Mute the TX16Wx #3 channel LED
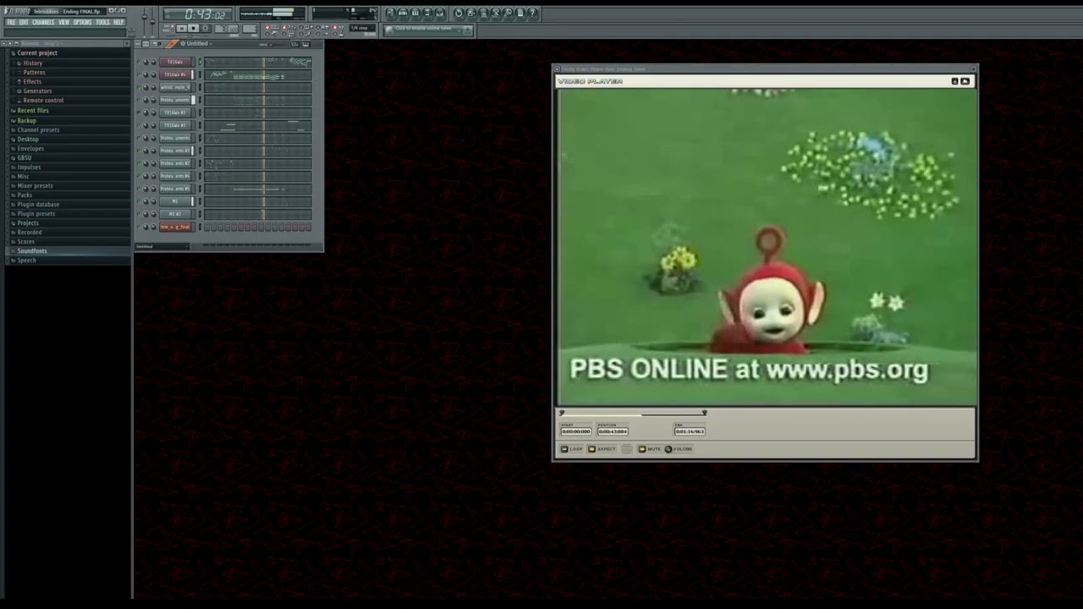 [138, 125]
